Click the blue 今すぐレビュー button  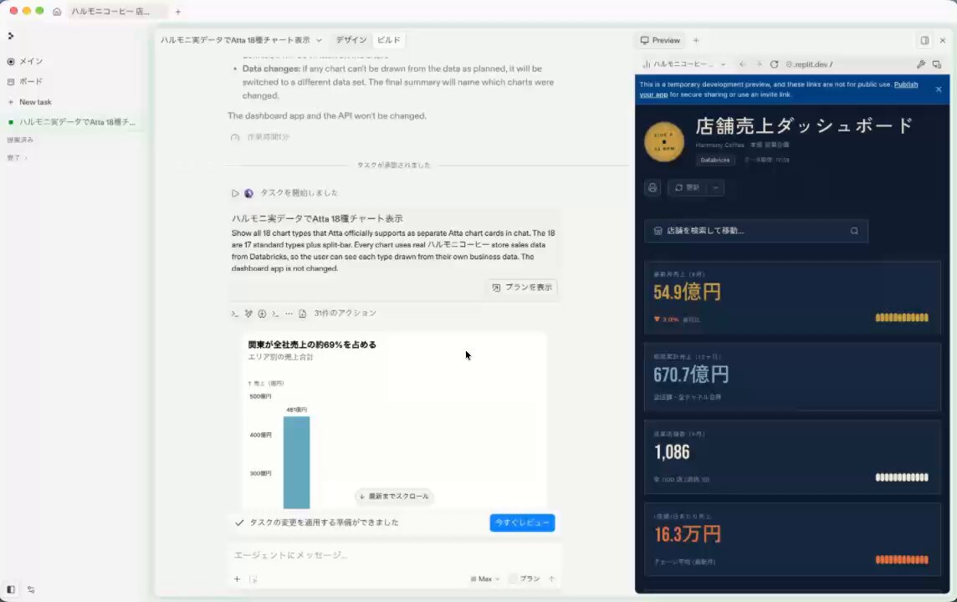(x=523, y=523)
